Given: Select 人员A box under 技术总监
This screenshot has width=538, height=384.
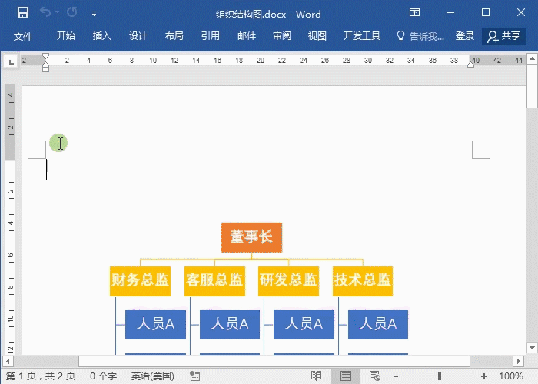Looking at the screenshot, I should (x=378, y=324).
